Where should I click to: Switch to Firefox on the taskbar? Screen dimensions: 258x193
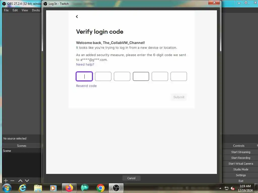coord(69,188)
